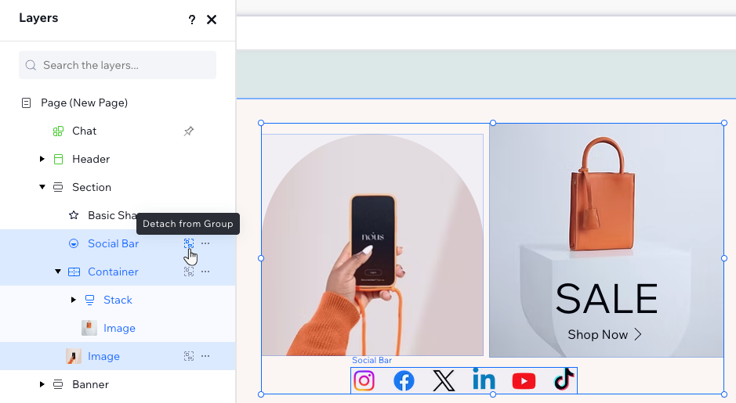Select the phone image on canvas
The width and height of the screenshot is (736, 403).
[372, 245]
